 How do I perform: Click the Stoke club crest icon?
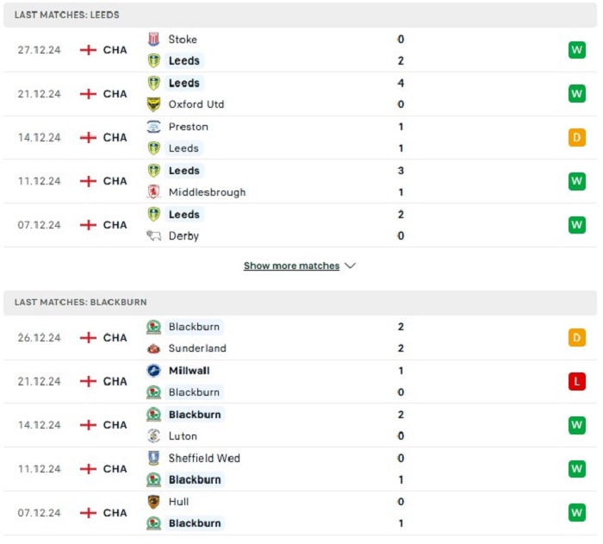coord(154,39)
